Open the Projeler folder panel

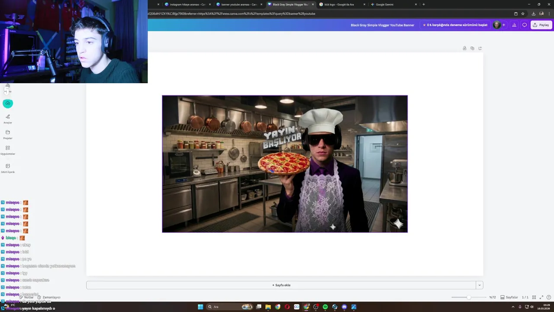click(x=8, y=134)
